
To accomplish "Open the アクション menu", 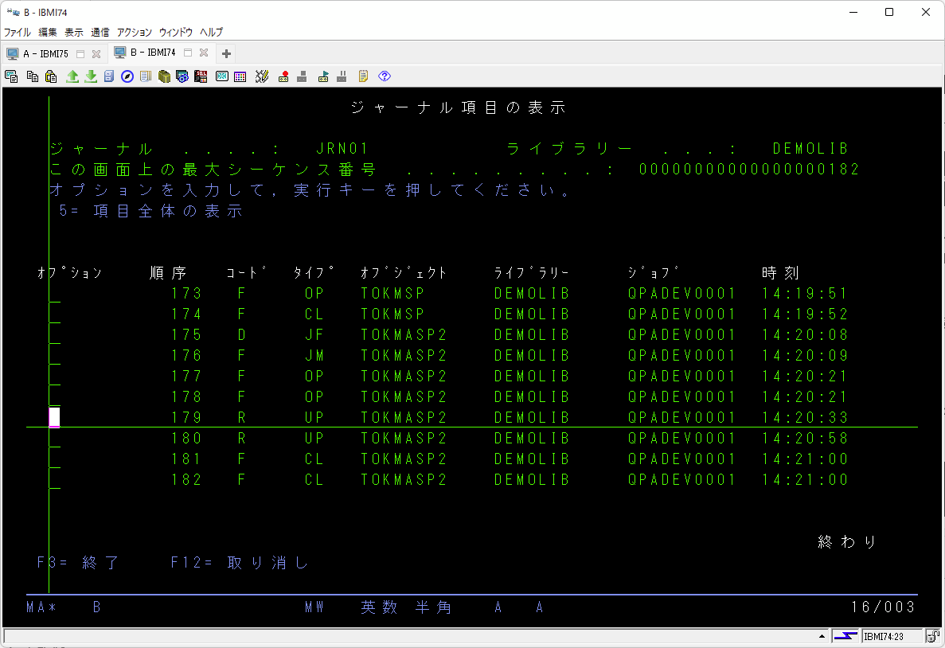I will pyautogui.click(x=135, y=32).
